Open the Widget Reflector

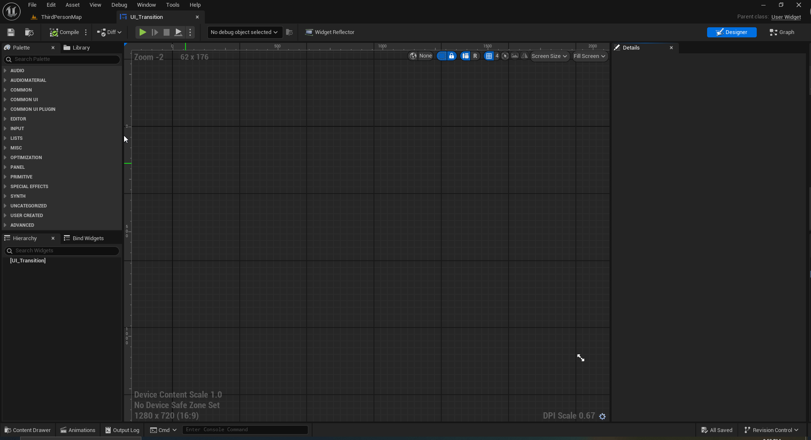pos(330,32)
